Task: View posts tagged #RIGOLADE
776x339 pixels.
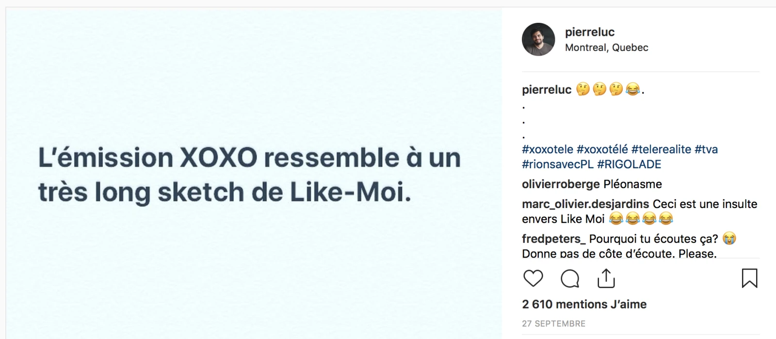Action: tap(629, 164)
